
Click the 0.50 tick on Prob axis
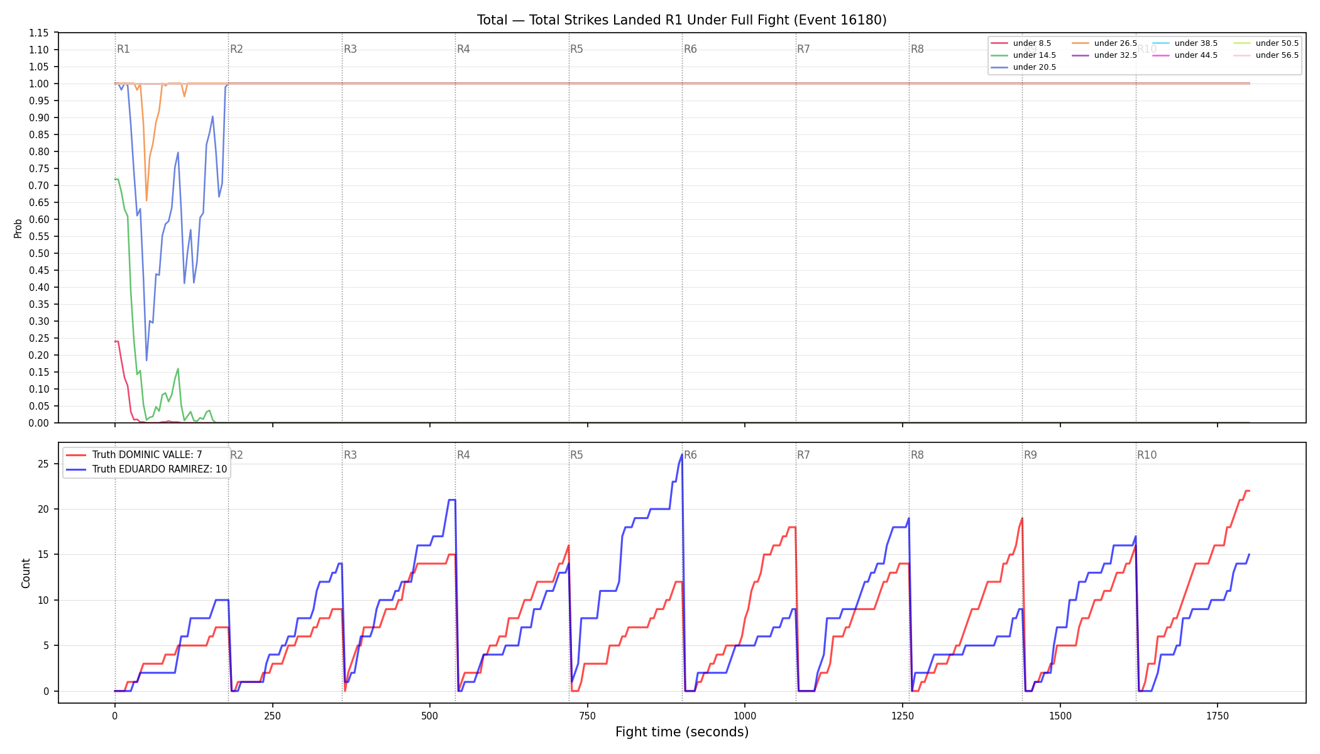pos(39,253)
